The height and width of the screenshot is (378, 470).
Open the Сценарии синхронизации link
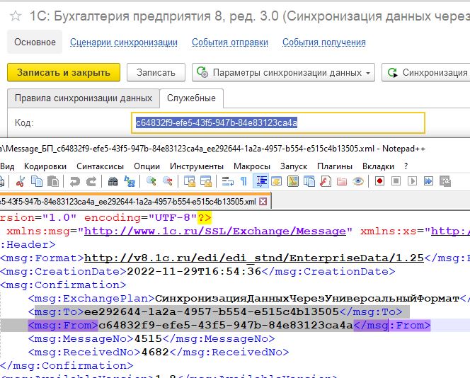click(x=124, y=42)
